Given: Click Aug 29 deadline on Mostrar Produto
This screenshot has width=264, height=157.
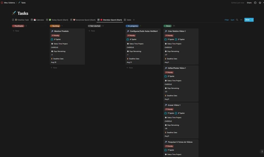Looking at the screenshot, I should pyautogui.click(x=54, y=62).
